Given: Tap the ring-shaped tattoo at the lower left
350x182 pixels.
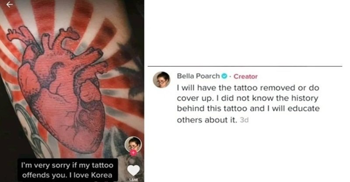Looking at the screenshot, I should pos(34,131).
